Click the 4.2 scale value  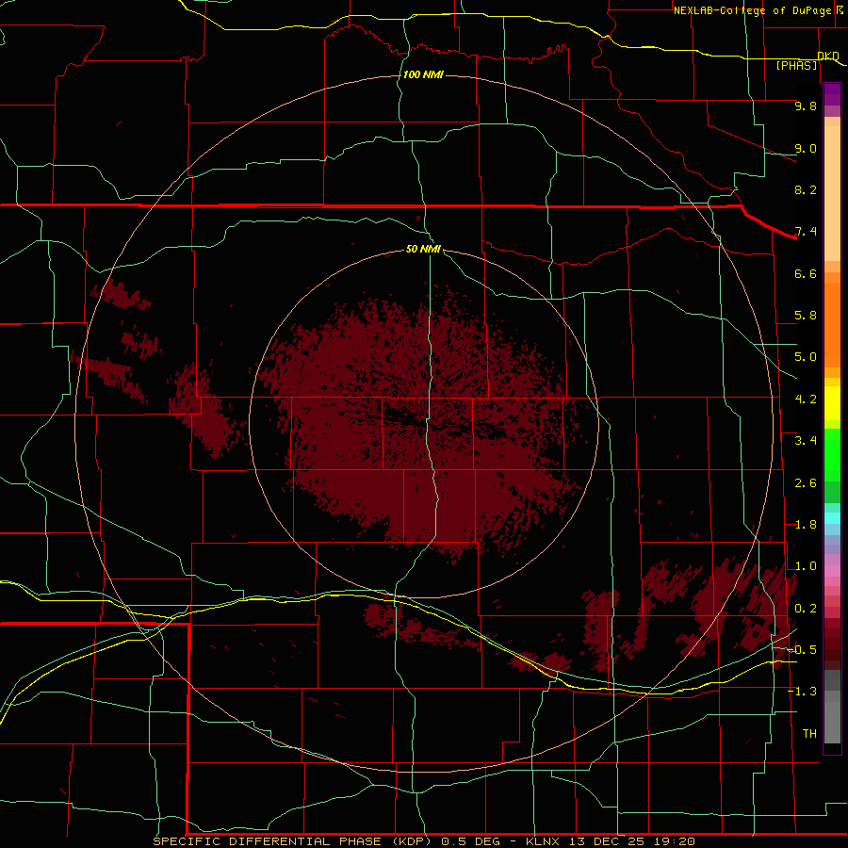[806, 400]
